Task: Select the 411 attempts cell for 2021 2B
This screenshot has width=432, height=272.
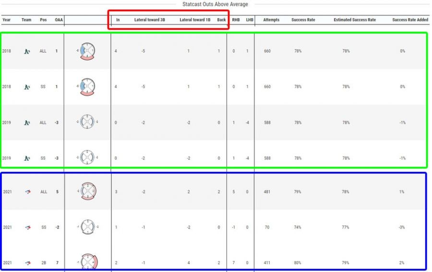Action: click(267, 262)
